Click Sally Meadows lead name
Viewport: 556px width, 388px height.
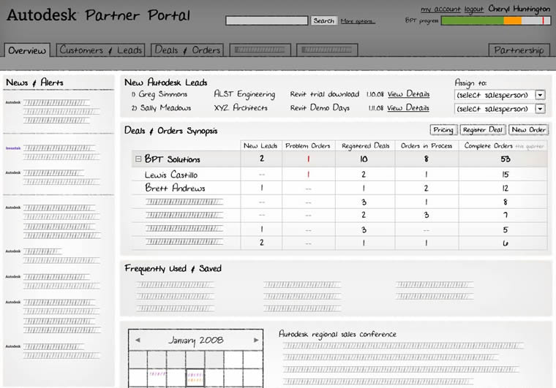(165, 108)
